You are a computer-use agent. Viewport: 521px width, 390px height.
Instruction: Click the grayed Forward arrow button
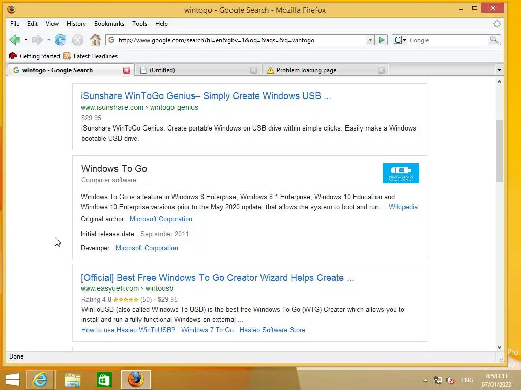pos(37,40)
